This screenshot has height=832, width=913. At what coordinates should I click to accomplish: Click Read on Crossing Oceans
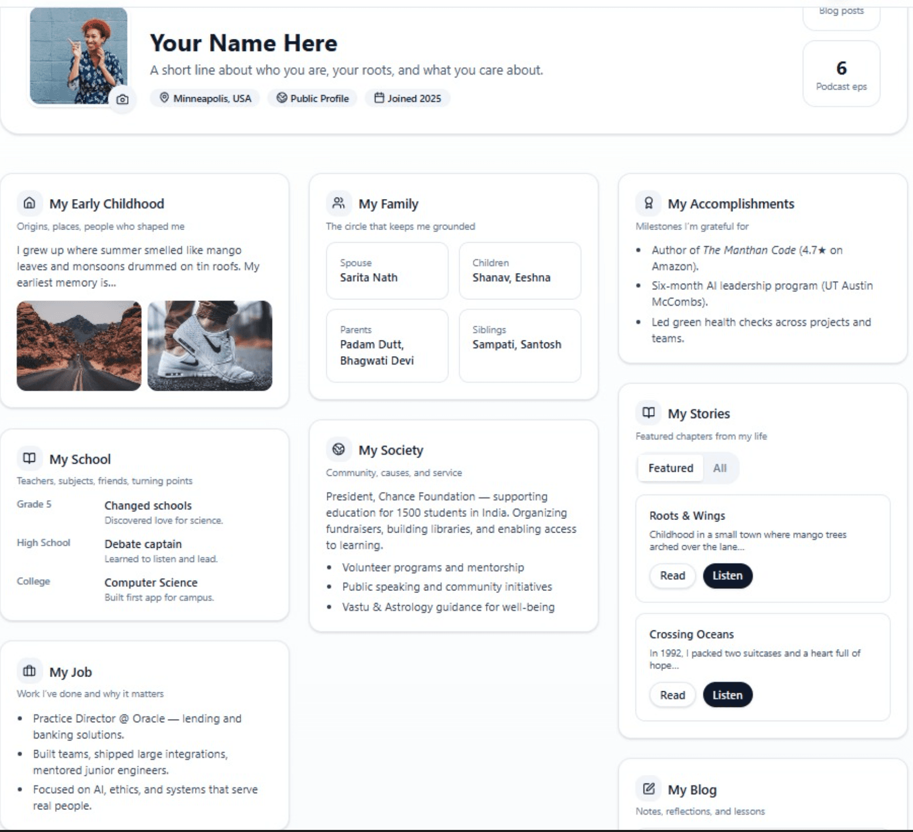coord(672,694)
